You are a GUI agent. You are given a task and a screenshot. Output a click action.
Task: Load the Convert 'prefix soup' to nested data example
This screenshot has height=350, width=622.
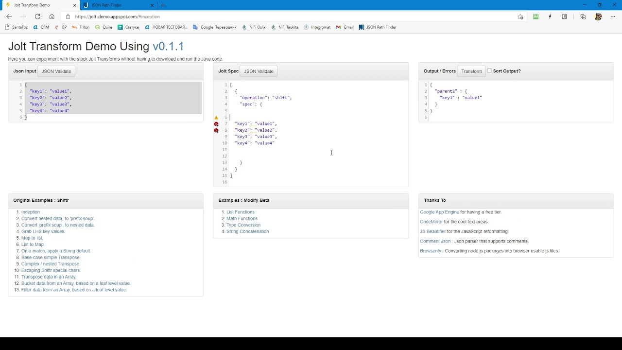[x=58, y=225]
